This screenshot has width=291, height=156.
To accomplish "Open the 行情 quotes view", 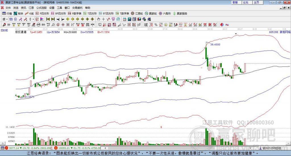I will pyautogui.click(x=7, y=14).
